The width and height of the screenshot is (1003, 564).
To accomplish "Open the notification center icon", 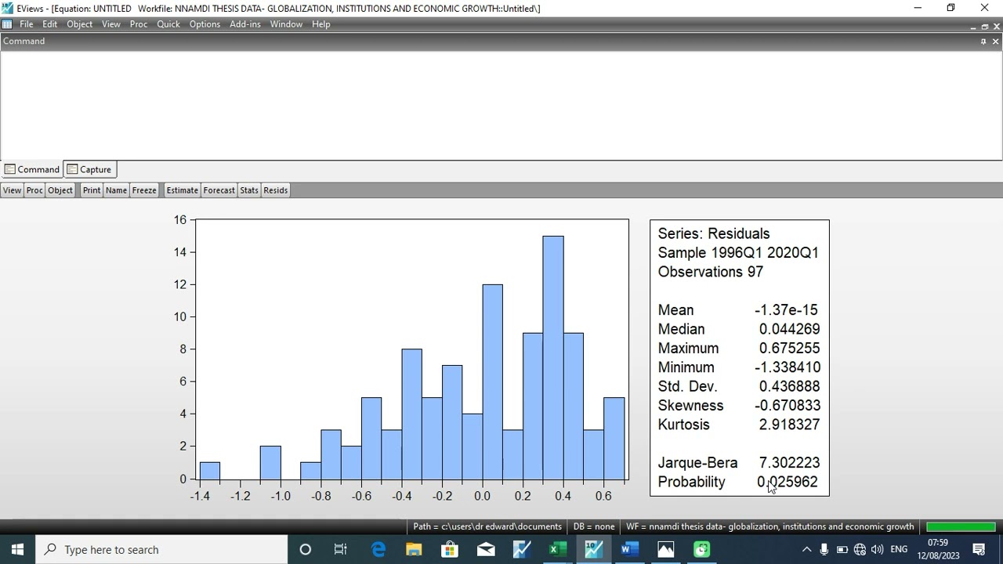I will [979, 550].
